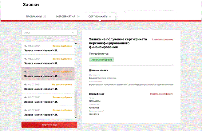The image size is (202, 131).
Task: Click the green 'Заявка одобрена' status badge
Action: (102, 60)
